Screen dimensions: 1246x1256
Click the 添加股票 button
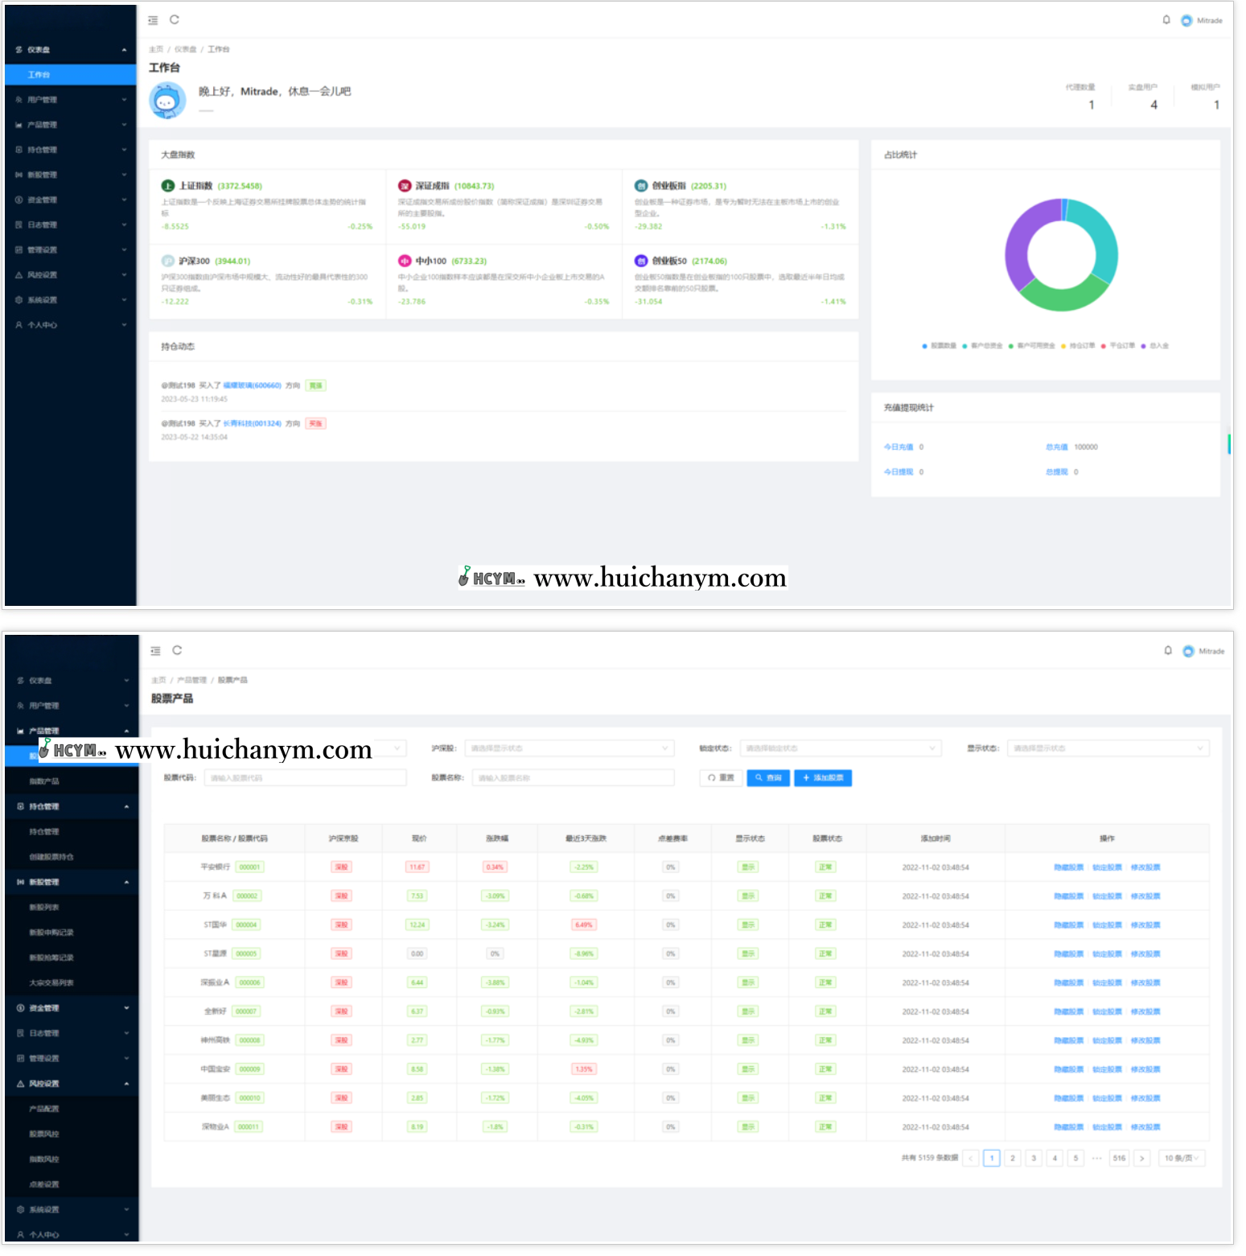point(823,778)
